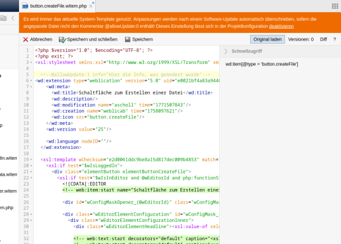Fold code at line 20 arrow
341x244 pixels.
pyautogui.click(x=31, y=166)
